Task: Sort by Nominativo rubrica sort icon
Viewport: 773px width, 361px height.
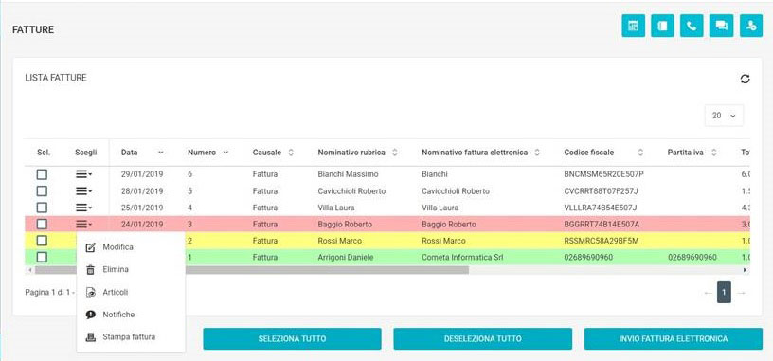Action: [x=394, y=153]
